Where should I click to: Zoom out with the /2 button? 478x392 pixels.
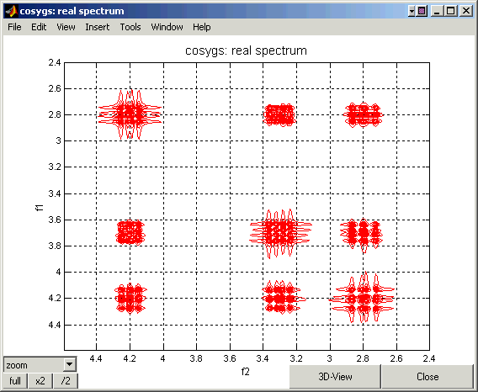(x=66, y=381)
